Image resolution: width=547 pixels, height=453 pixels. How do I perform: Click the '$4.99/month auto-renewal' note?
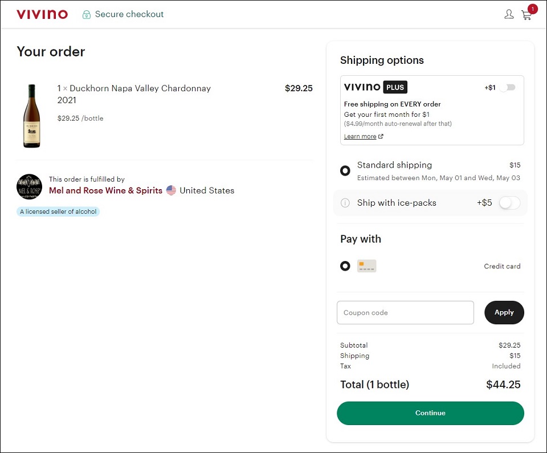398,124
